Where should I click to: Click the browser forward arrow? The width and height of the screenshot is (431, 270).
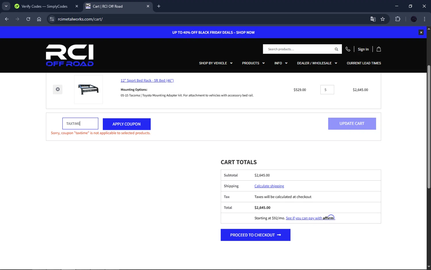(18, 19)
